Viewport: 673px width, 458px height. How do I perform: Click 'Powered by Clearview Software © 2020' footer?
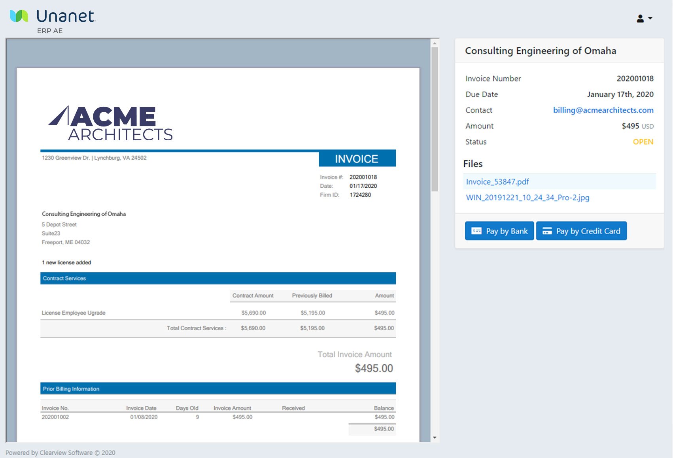[x=60, y=452]
